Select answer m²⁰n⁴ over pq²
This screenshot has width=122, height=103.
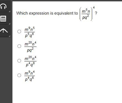click(19, 46)
